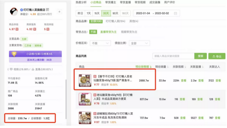Click 查看 next to 787 influencers
This screenshot has width=227, height=128.
tap(218, 118)
